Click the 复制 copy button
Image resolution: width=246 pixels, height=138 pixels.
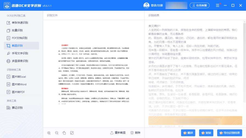click(206, 133)
